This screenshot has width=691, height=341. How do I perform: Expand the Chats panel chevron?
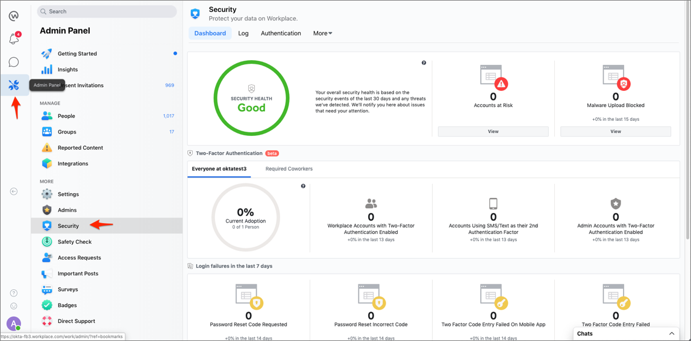[x=672, y=333]
